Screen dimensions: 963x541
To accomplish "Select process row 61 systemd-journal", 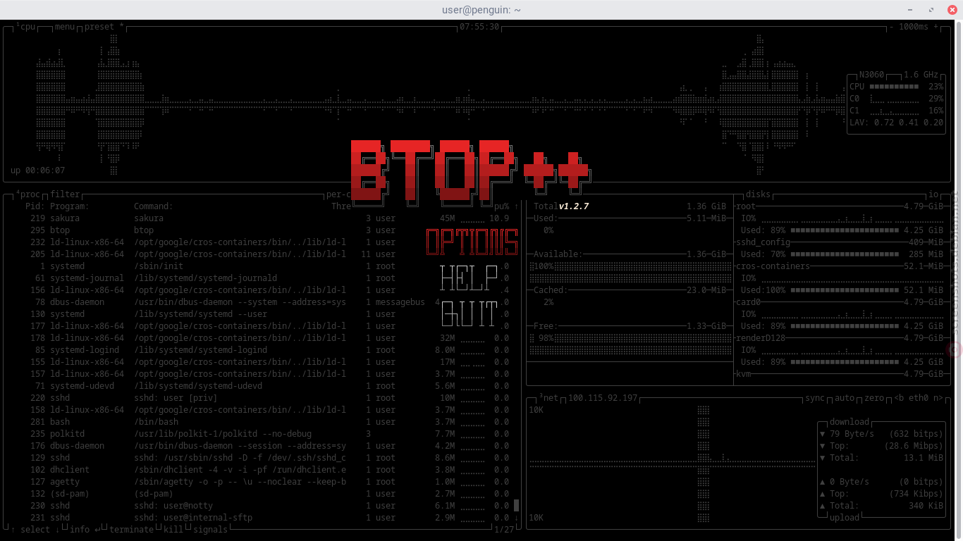I will pos(258,278).
